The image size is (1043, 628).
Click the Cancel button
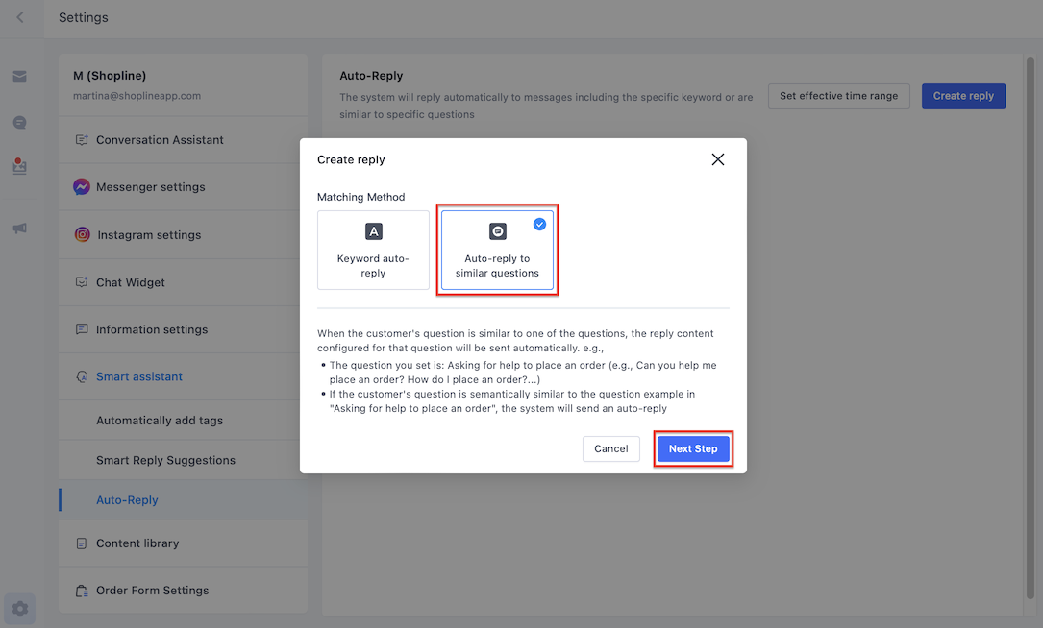click(611, 449)
